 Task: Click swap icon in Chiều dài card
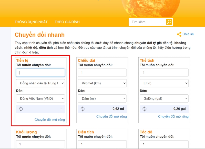83,109
